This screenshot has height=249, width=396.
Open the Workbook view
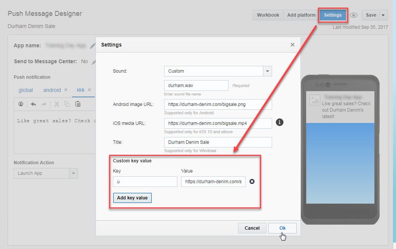tap(268, 15)
